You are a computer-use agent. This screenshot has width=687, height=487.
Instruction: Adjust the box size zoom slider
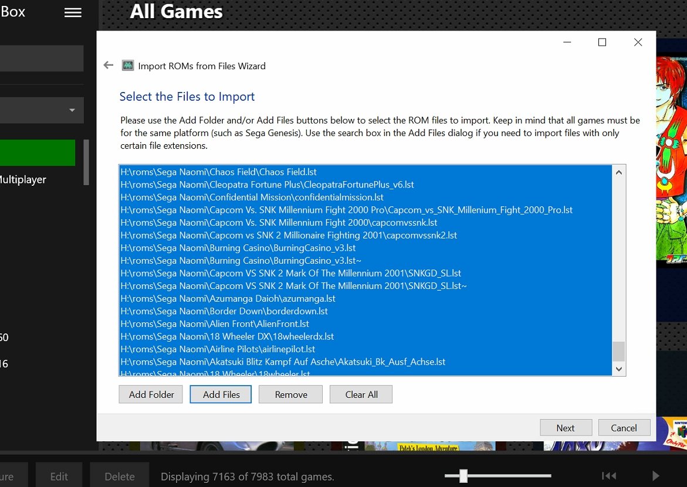463,476
